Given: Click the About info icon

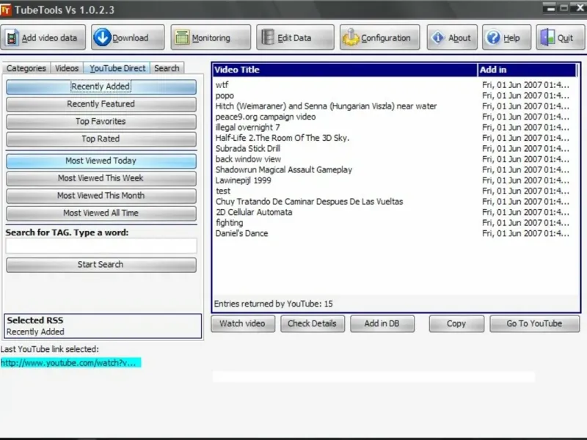Looking at the screenshot, I should pyautogui.click(x=437, y=38).
